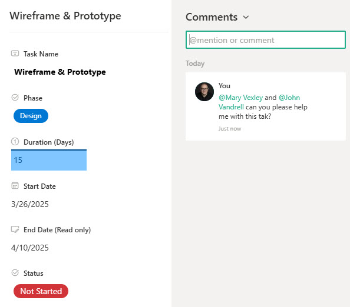
Task: Focus the @mention or comment box
Action: pyautogui.click(x=266, y=40)
